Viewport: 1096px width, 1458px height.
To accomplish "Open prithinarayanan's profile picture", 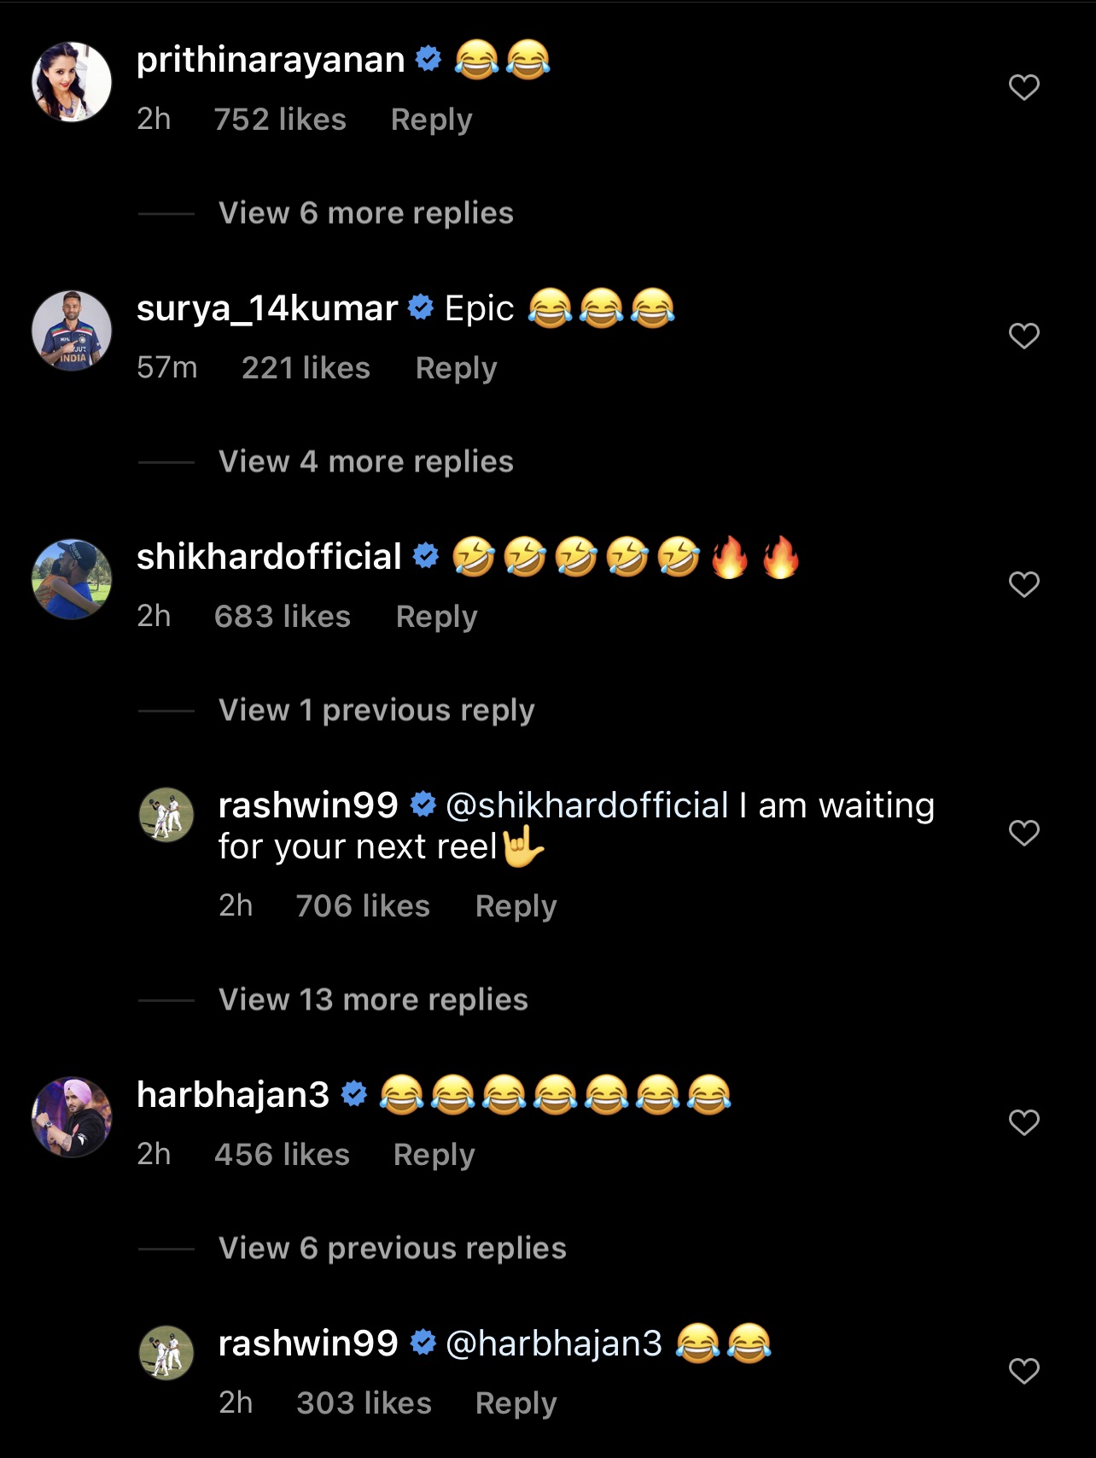I will pos(72,82).
